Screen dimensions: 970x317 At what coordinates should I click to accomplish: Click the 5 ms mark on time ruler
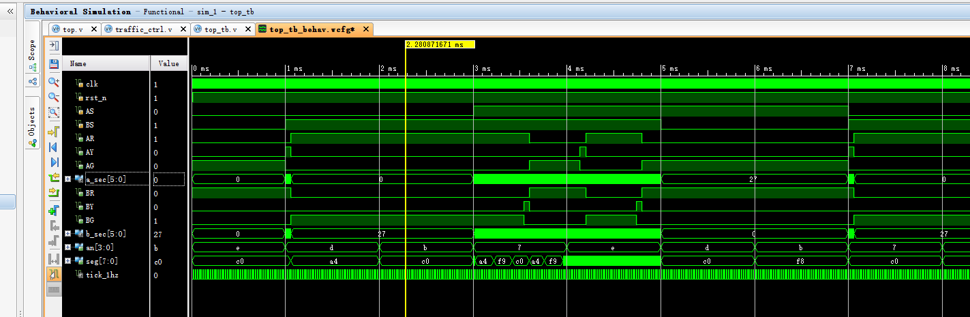(669, 69)
